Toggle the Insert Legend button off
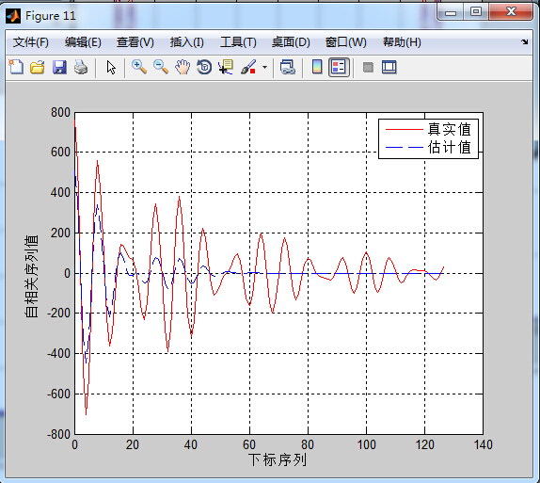540x483 pixels. click(340, 67)
